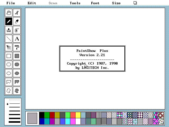Click the grayed-out Scan menu

point(53,3)
